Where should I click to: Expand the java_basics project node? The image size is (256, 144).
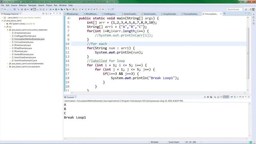pos(2,18)
